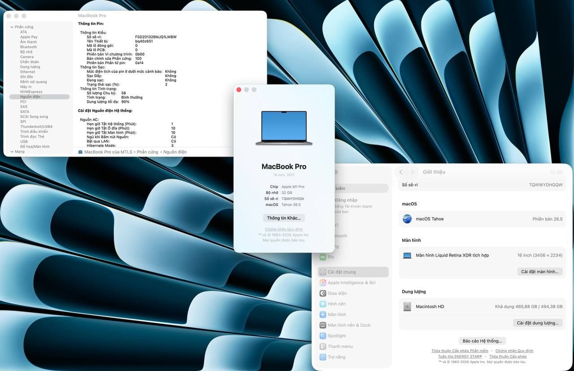The width and height of the screenshot is (574, 371).
Task: Collapse the Mạng section in sidebar
Action: (12, 152)
